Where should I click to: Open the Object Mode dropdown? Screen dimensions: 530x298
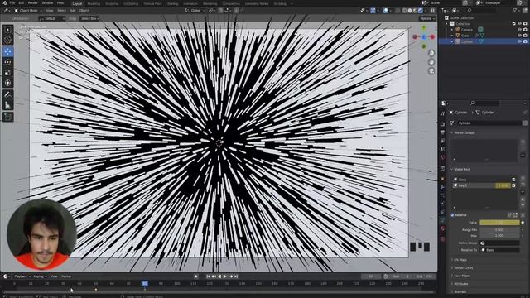(x=28, y=11)
